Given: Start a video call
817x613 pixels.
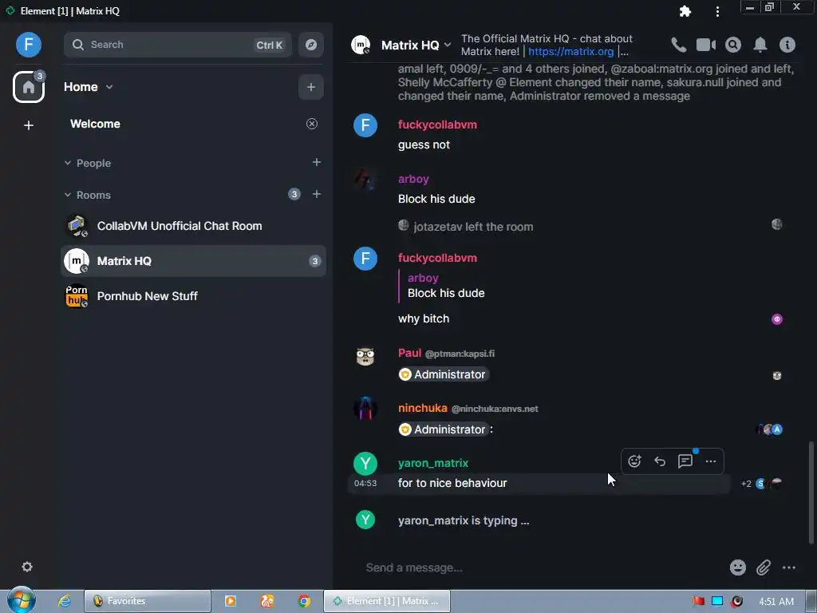Looking at the screenshot, I should pos(706,45).
